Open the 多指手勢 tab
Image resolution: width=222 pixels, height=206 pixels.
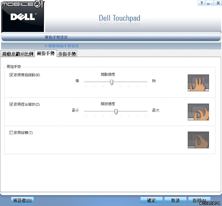click(x=67, y=54)
